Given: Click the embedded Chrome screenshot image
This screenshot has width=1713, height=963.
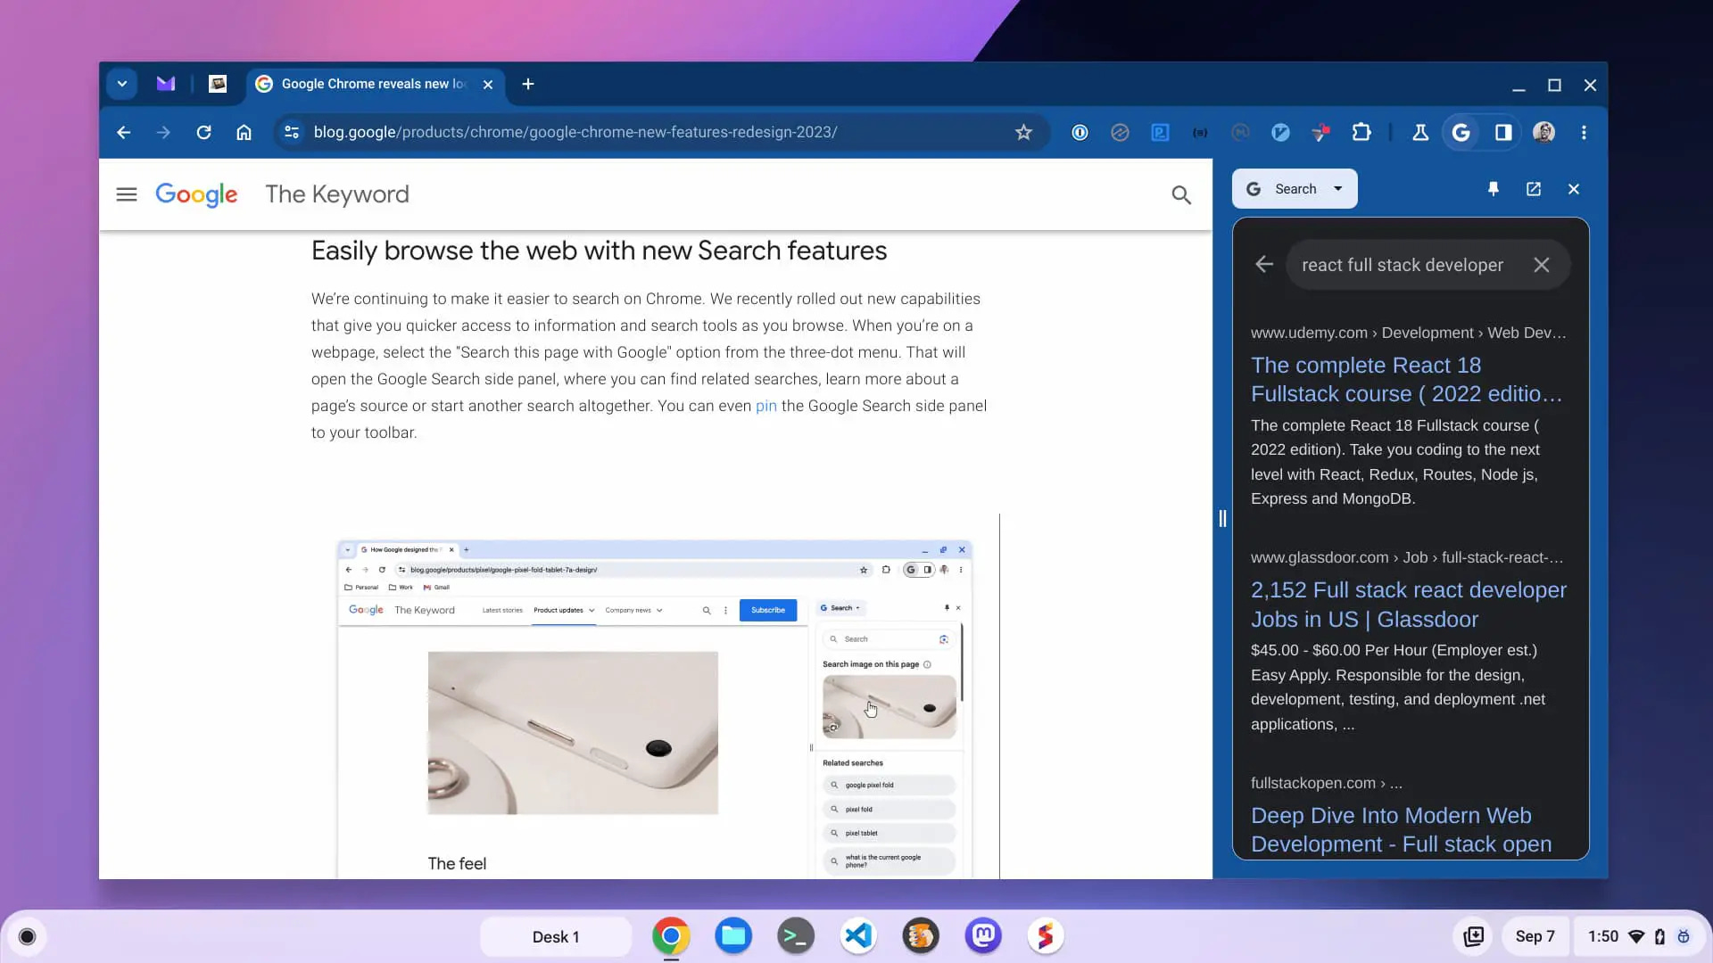Looking at the screenshot, I should tap(654, 709).
